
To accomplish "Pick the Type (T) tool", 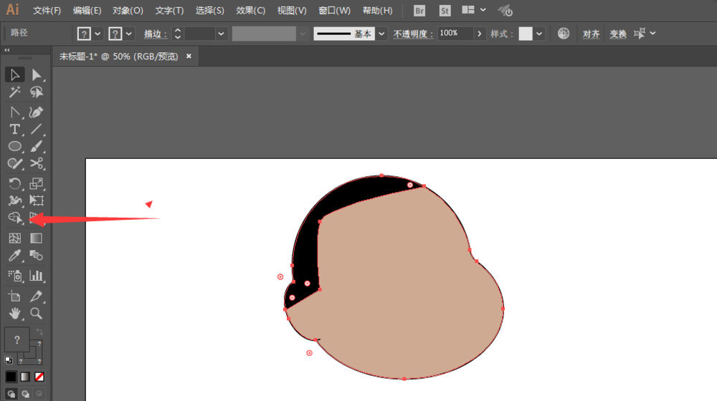I will point(14,130).
